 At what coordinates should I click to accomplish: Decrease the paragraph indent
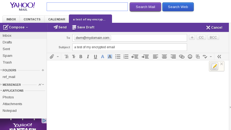(x=135, y=57)
